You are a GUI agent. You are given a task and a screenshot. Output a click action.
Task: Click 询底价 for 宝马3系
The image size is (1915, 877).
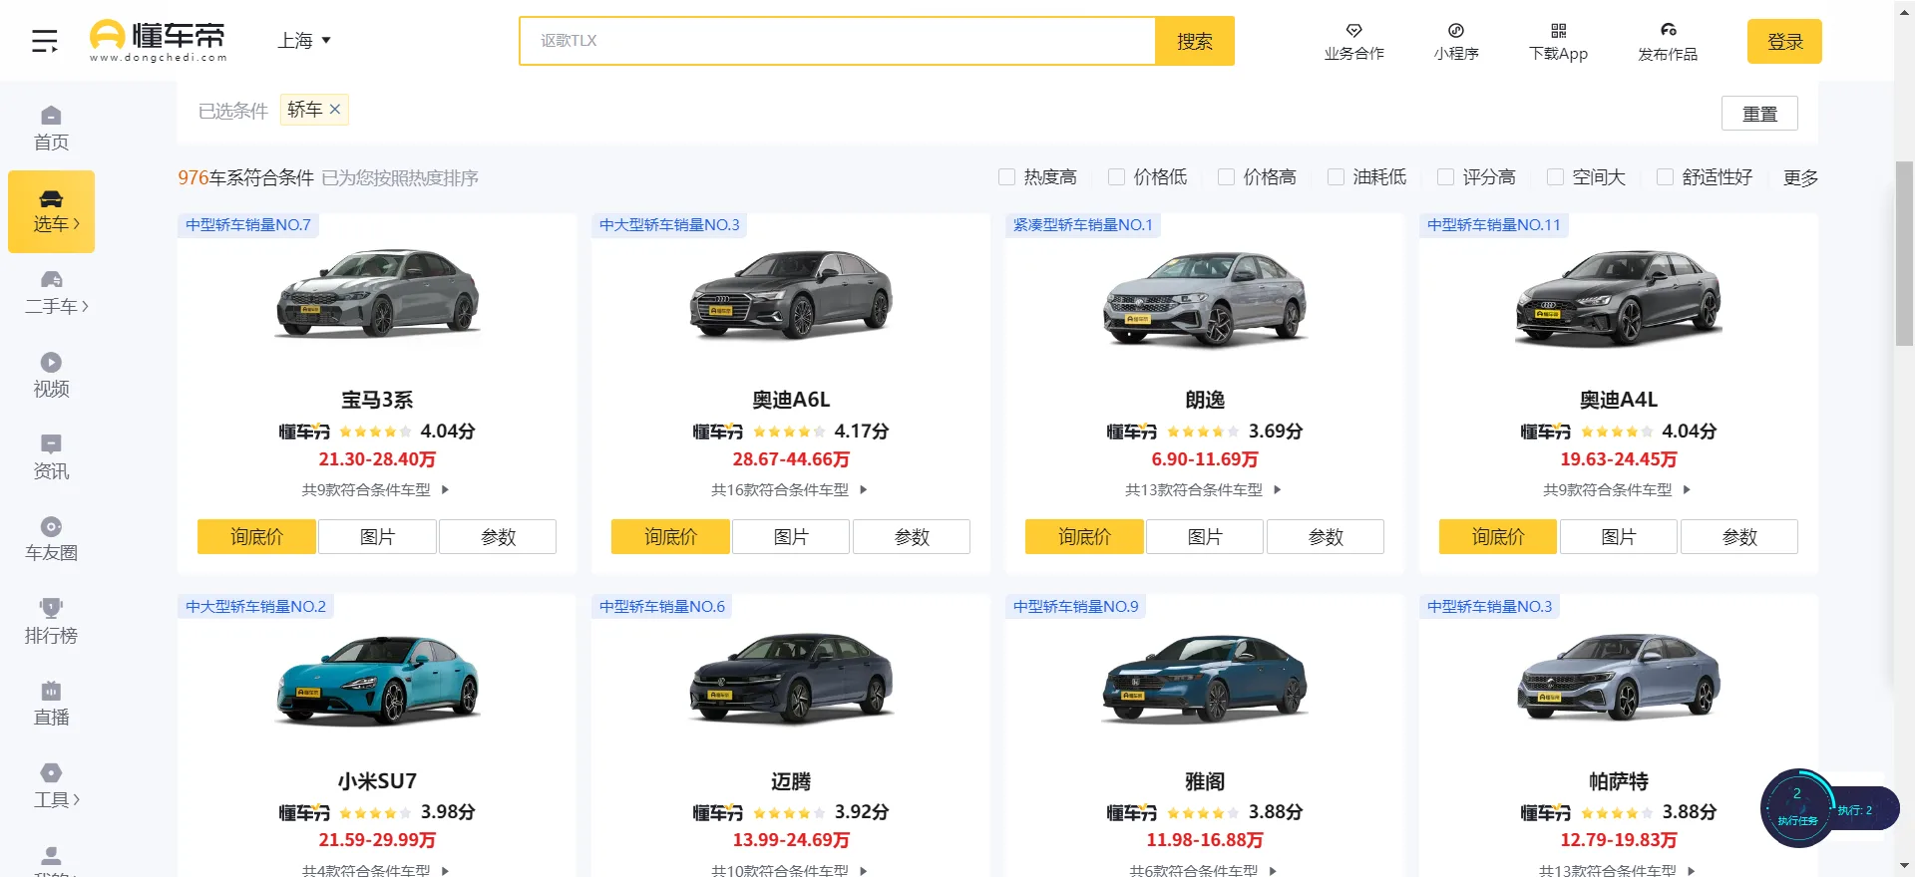click(256, 536)
